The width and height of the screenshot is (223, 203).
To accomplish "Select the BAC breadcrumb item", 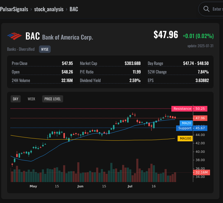I will (74, 9).
